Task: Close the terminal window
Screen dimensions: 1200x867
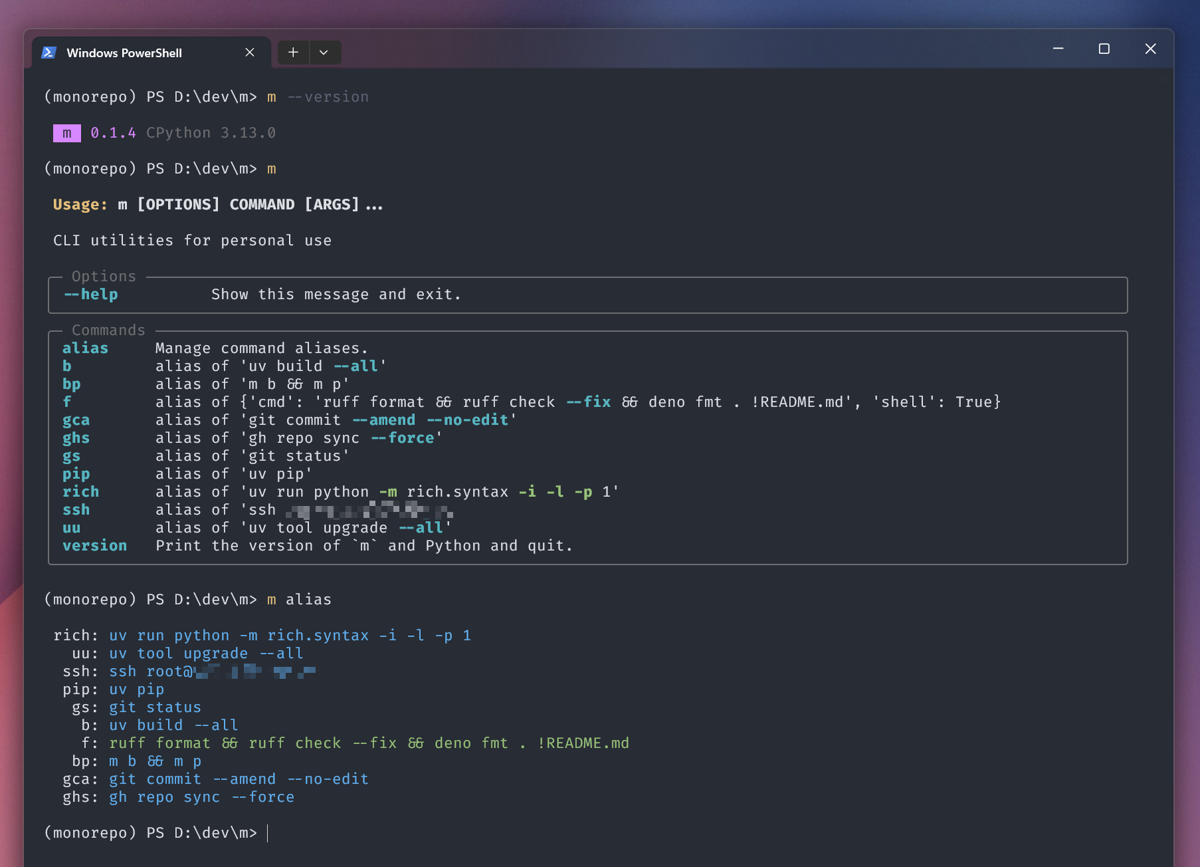Action: click(1151, 49)
